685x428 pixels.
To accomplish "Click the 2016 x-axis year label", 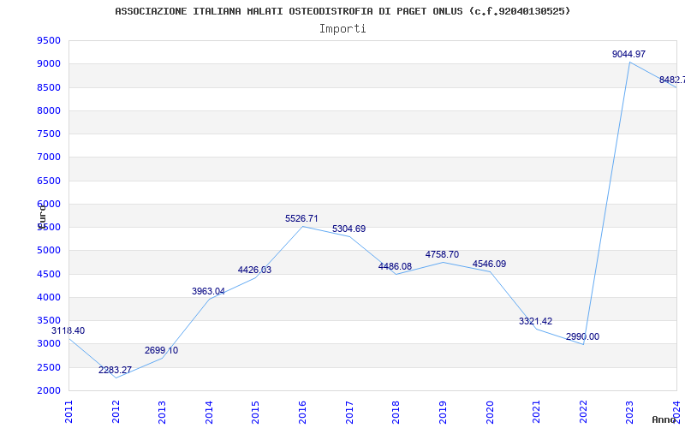I will coord(302,412).
